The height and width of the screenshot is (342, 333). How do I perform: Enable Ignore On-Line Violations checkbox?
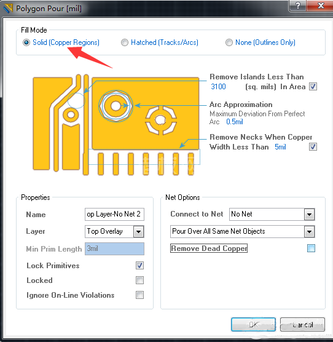tap(139, 295)
